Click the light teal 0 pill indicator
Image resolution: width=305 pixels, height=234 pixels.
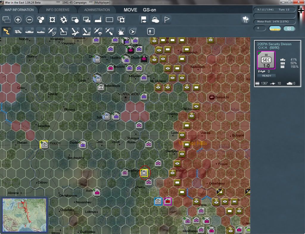point(289,29)
